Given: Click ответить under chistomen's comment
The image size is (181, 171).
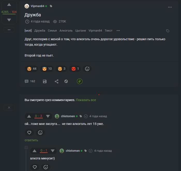Looking at the screenshot, I should coord(31,140).
